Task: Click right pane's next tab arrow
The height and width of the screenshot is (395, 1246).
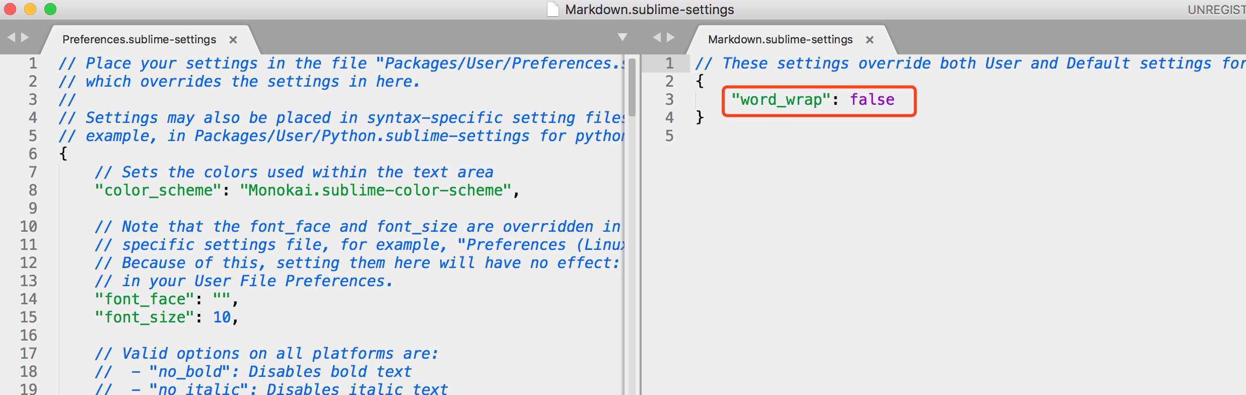Action: pos(671,37)
